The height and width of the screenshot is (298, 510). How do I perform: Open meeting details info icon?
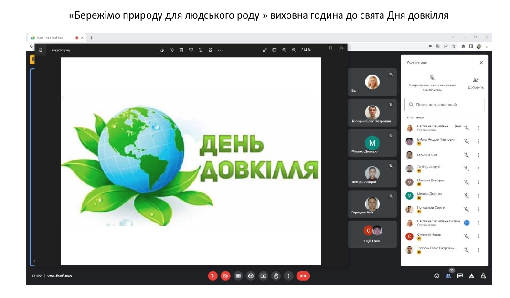pos(436,276)
